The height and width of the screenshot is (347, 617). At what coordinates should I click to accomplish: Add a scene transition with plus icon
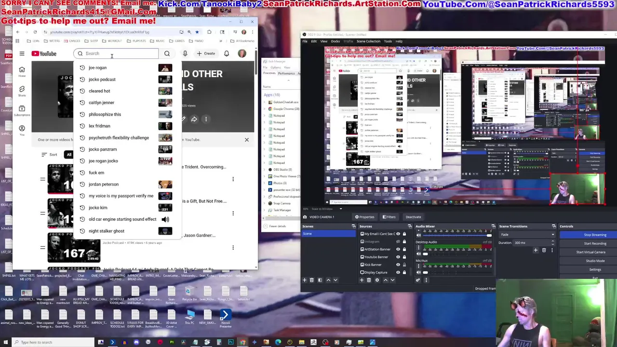[x=536, y=250]
